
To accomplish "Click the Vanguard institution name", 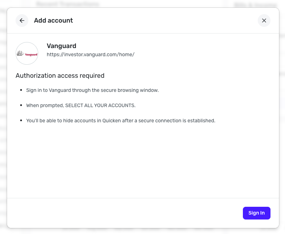I will [61, 46].
